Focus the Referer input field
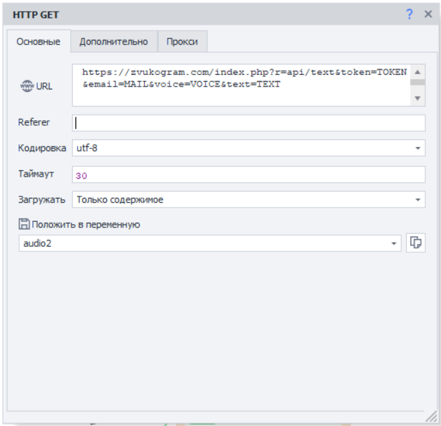 [249, 123]
